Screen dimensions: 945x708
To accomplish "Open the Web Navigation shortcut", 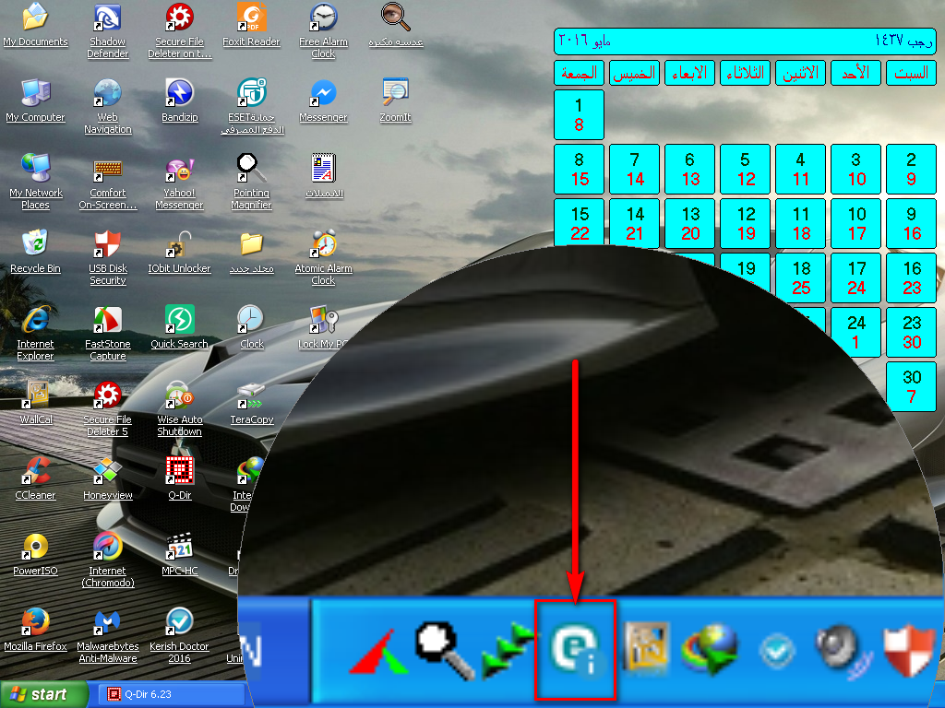I will (x=107, y=107).
